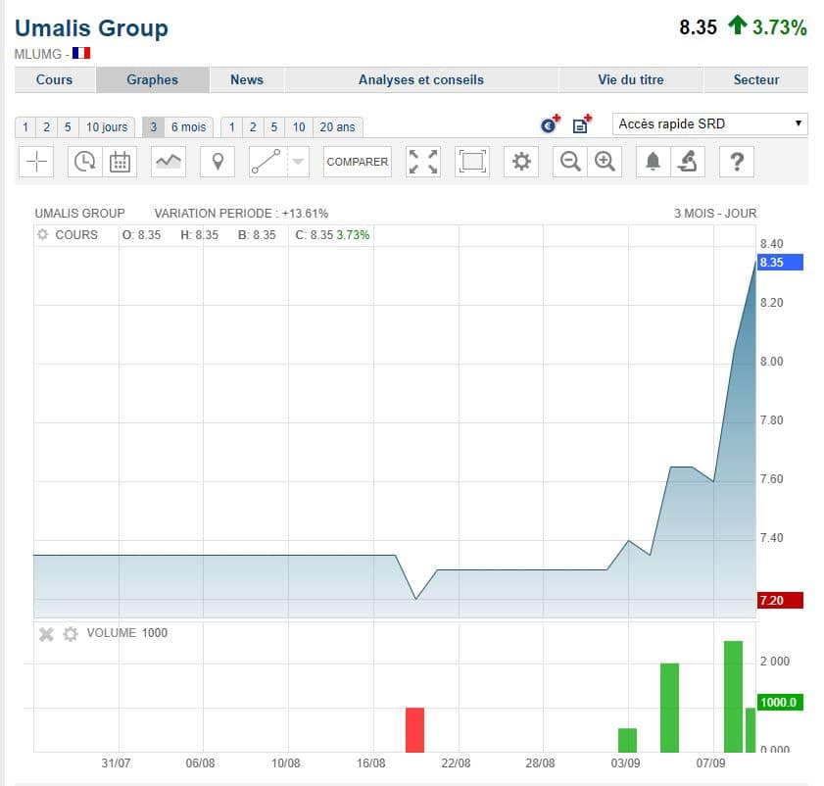The image size is (824, 786).
Task: Open the Secteur tab
Action: [756, 80]
